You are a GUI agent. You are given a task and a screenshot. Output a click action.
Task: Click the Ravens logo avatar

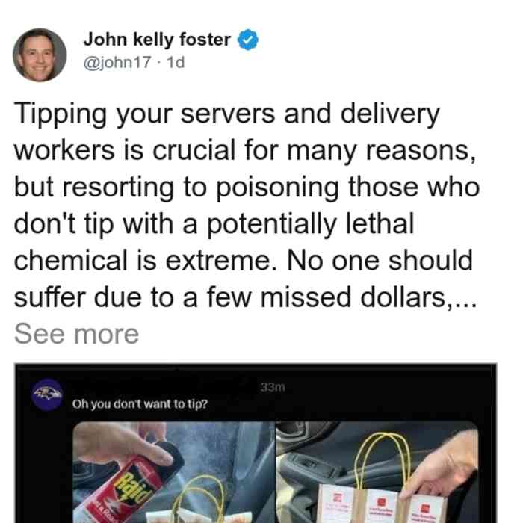click(47, 394)
